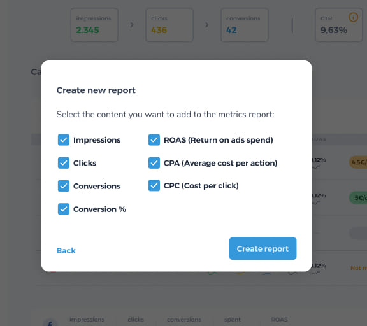367x326 pixels.
Task: Click the green 5€ badge
Action: click(x=358, y=198)
